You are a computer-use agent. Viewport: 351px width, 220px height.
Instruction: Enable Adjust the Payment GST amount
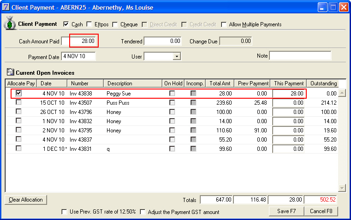(143, 212)
